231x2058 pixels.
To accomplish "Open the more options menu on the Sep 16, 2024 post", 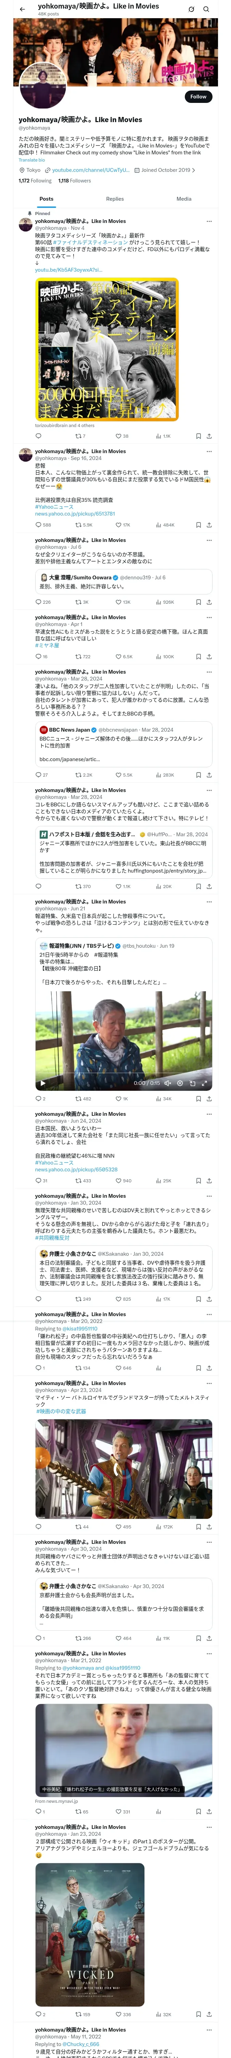I will (209, 451).
